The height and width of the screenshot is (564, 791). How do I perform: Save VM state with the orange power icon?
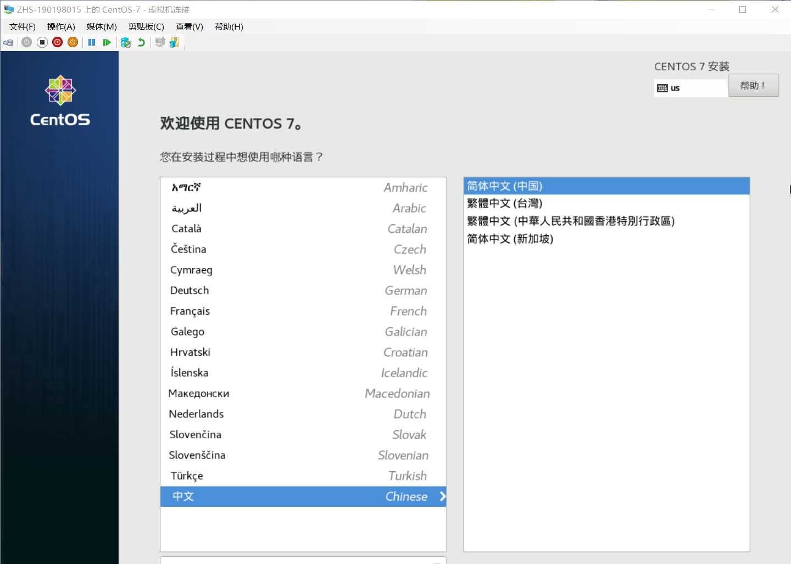click(x=73, y=42)
